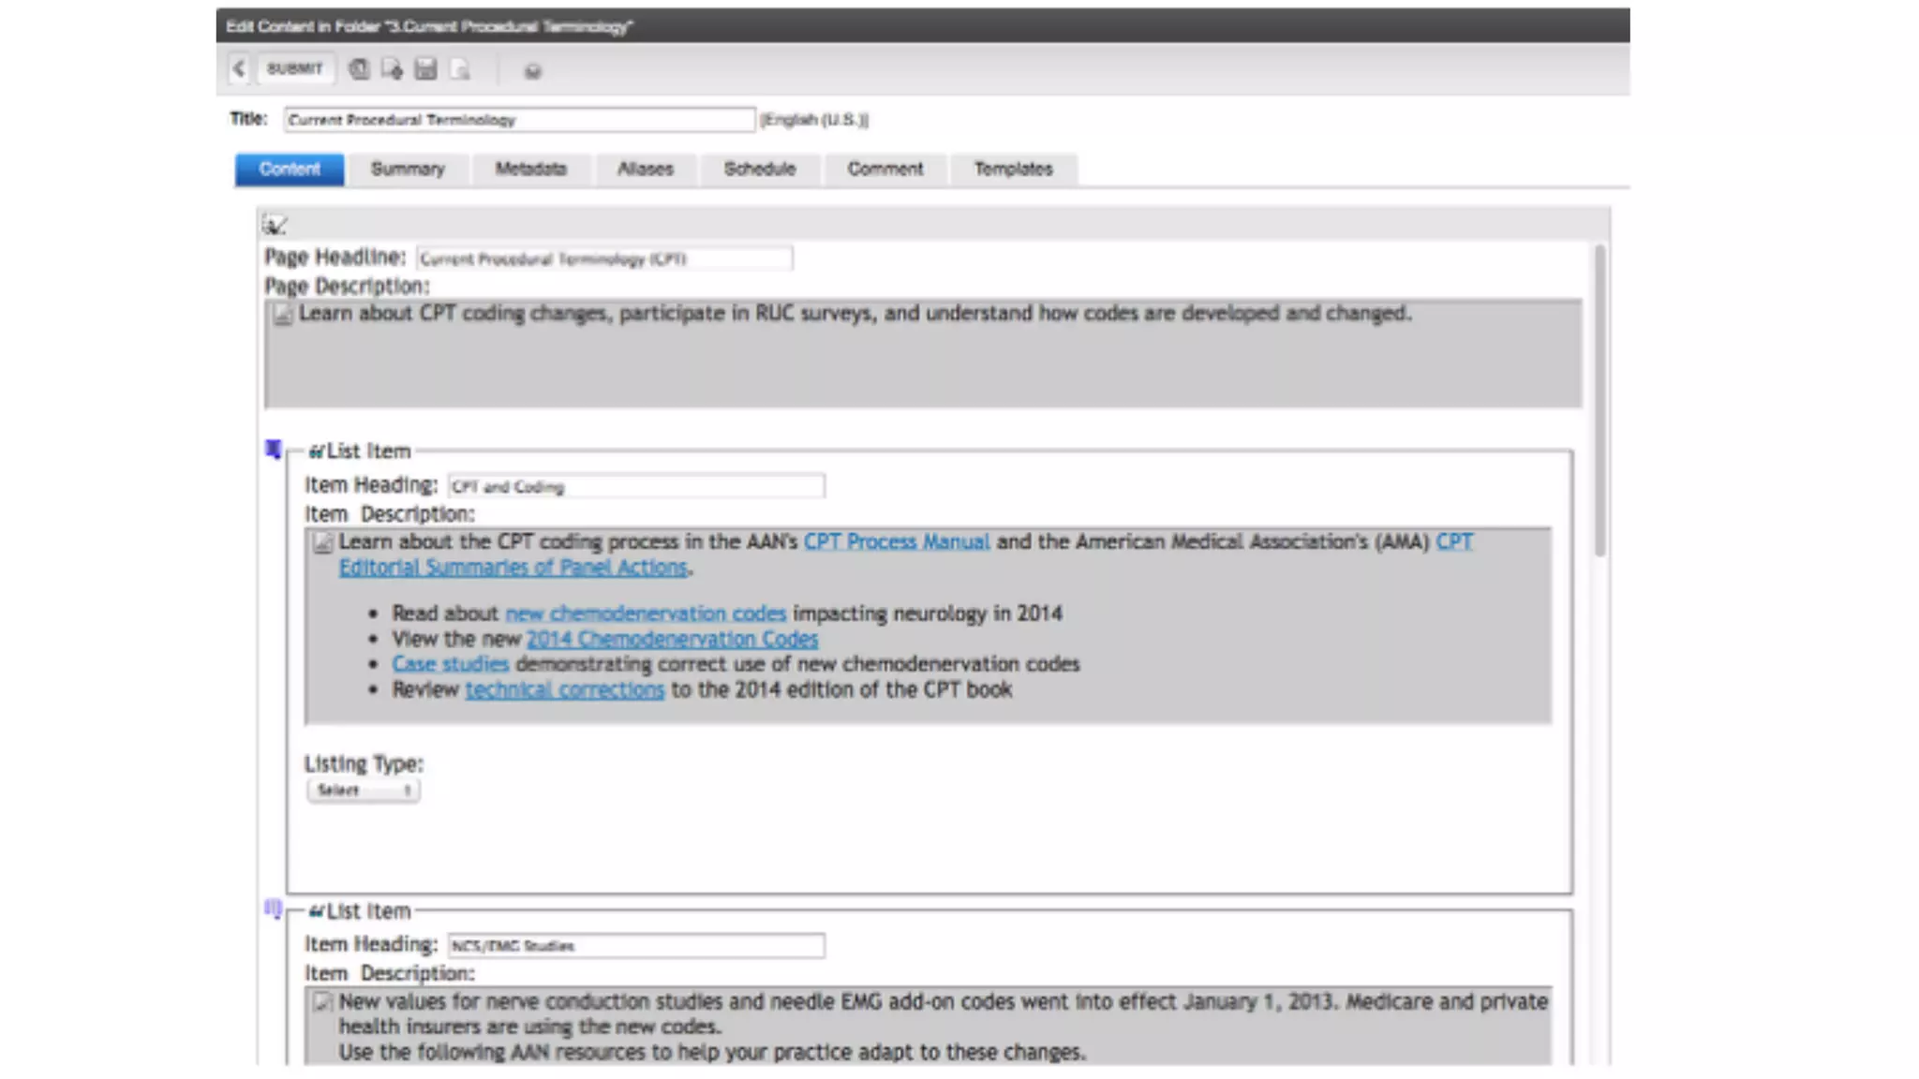The height and width of the screenshot is (1079, 1919).
Task: Follow the CPT Process Manual link
Action: pyautogui.click(x=896, y=541)
